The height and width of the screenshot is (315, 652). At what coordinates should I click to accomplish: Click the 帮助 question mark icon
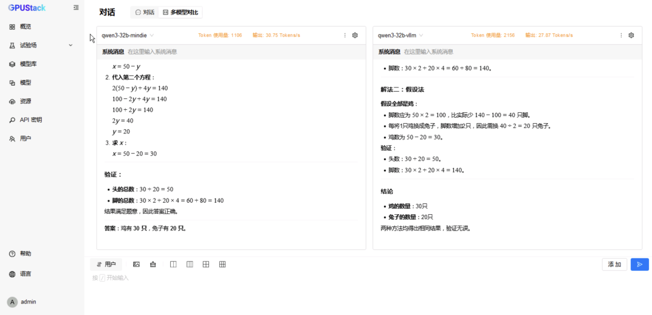coord(12,253)
